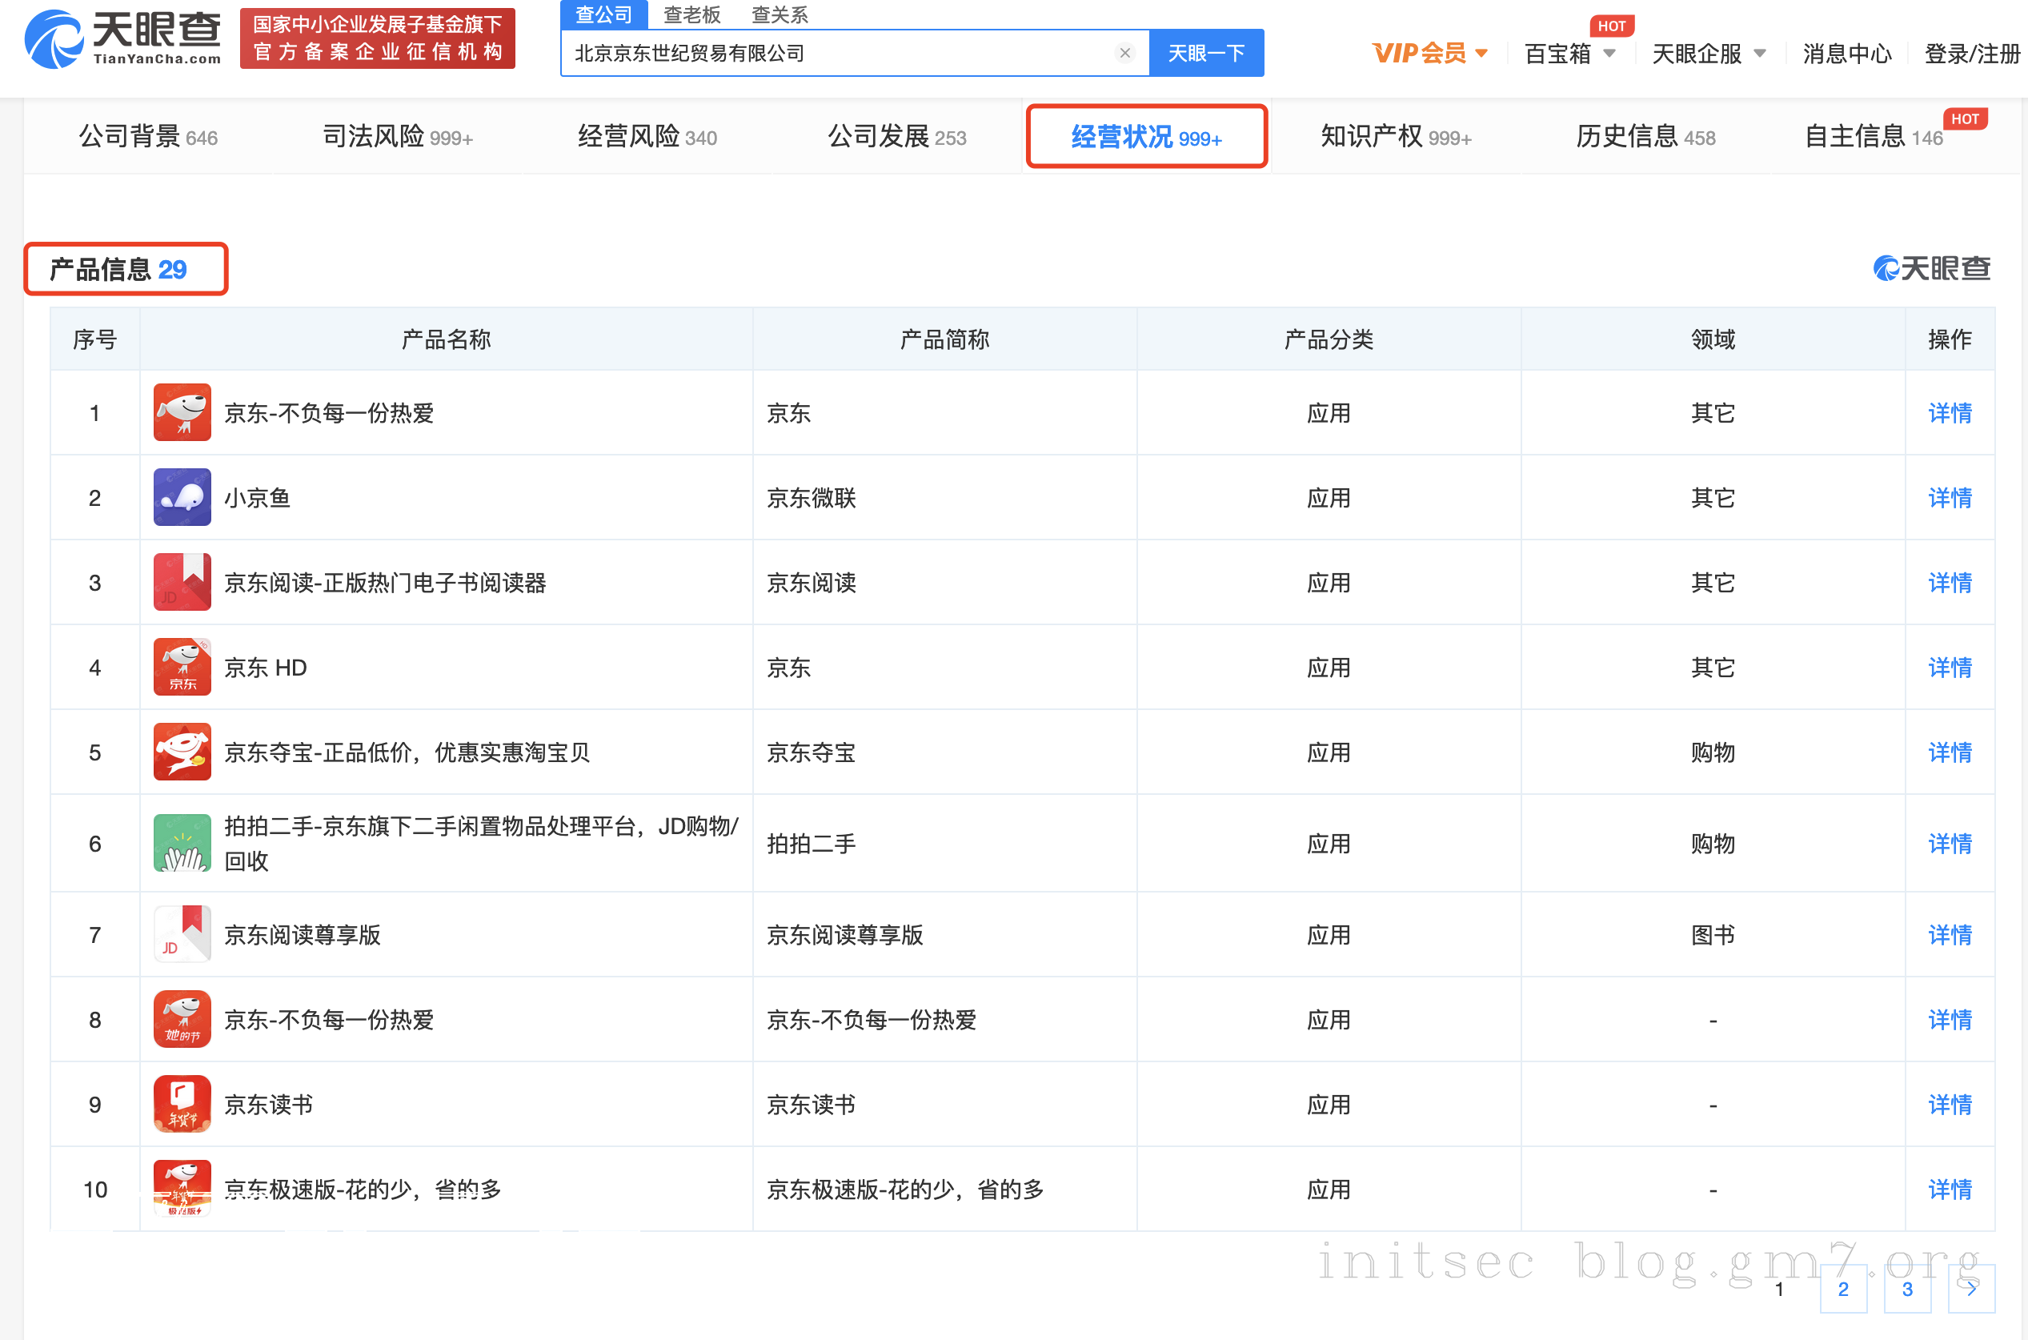Click the 小京鱼 app icon

182,496
